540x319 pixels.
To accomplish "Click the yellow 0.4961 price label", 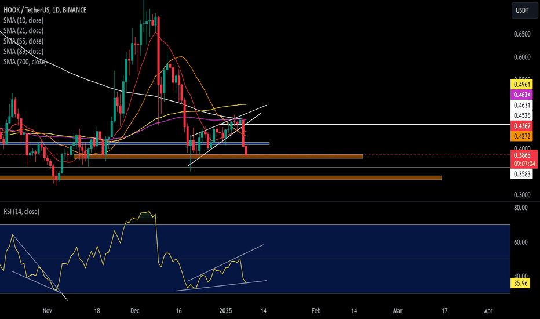I will pos(521,85).
